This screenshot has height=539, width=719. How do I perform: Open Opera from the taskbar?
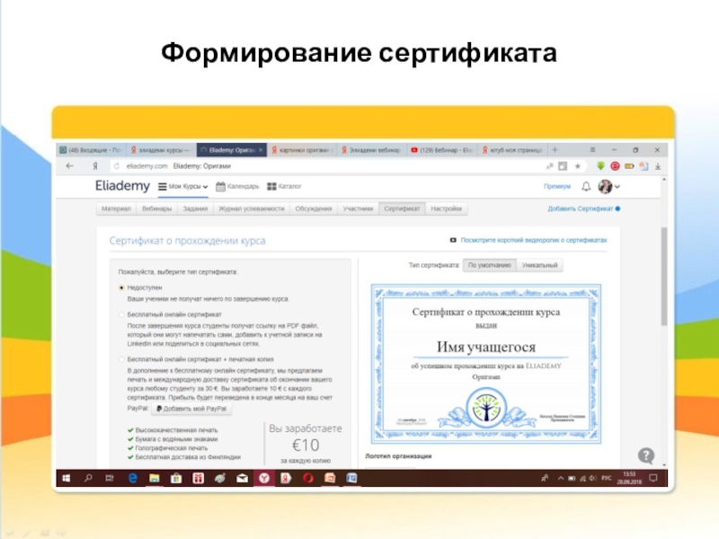(x=308, y=478)
